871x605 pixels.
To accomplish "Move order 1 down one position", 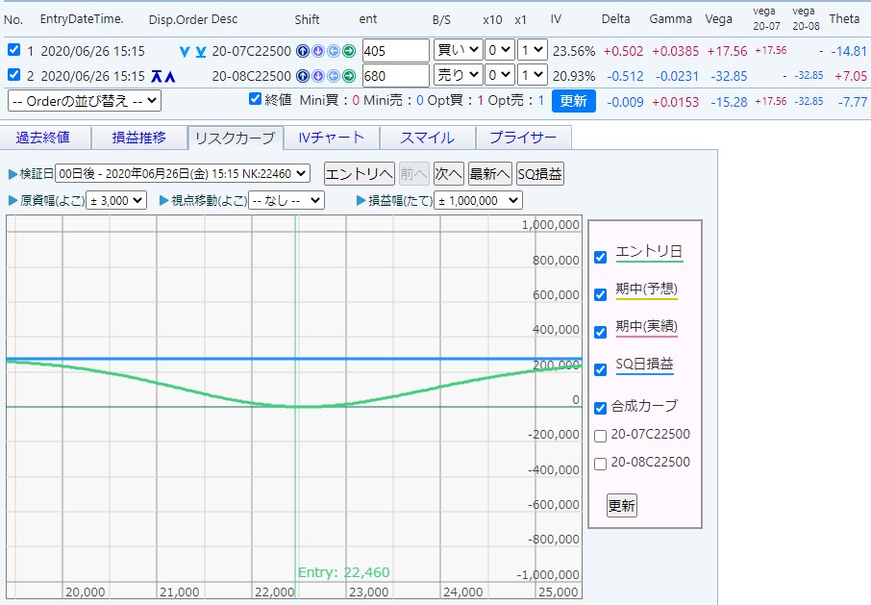I will [185, 52].
